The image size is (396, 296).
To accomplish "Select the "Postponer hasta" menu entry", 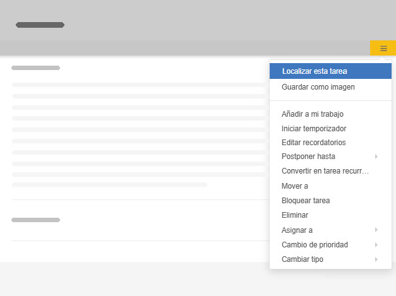I will (308, 157).
